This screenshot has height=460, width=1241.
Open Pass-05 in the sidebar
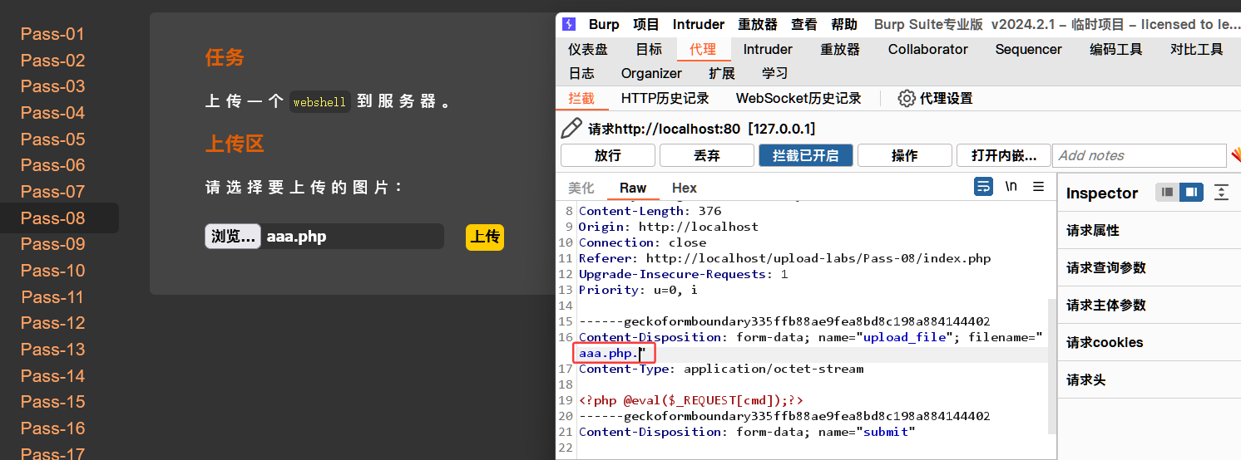tap(53, 139)
